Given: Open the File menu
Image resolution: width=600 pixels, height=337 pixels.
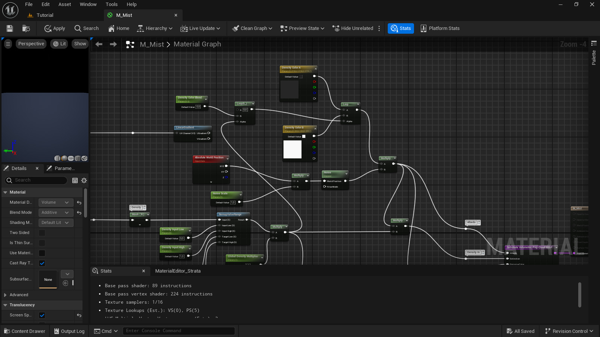Looking at the screenshot, I should pyautogui.click(x=29, y=4).
